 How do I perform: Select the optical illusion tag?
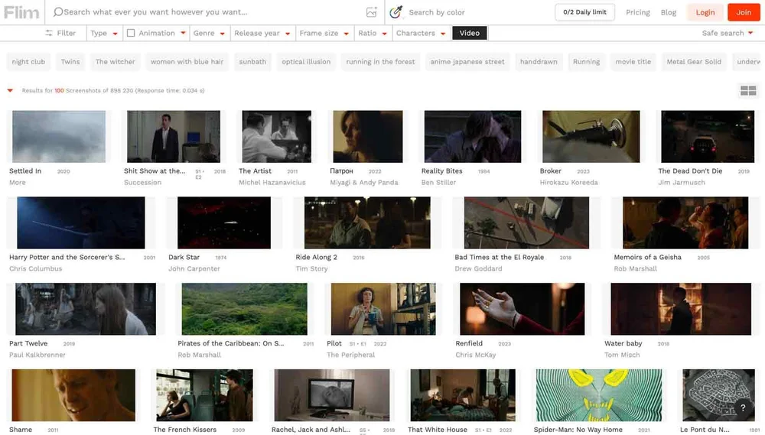pyautogui.click(x=306, y=62)
